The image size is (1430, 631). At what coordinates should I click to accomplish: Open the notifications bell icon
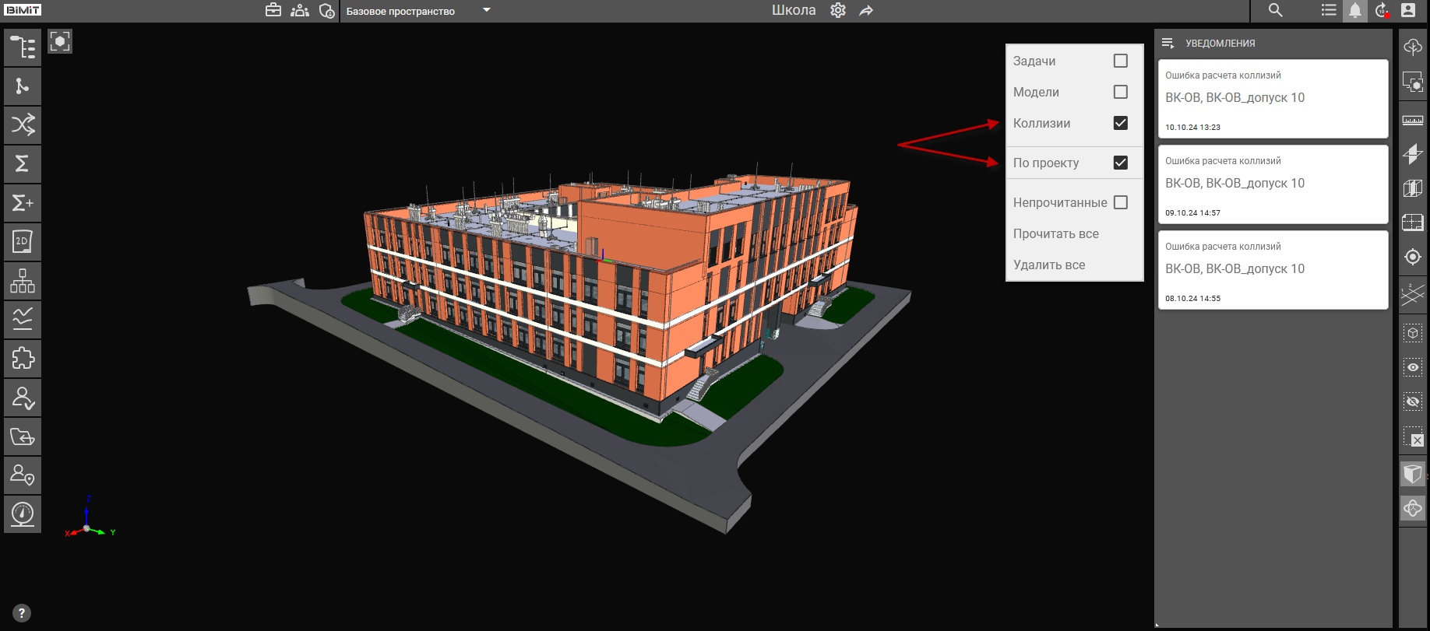[1355, 10]
